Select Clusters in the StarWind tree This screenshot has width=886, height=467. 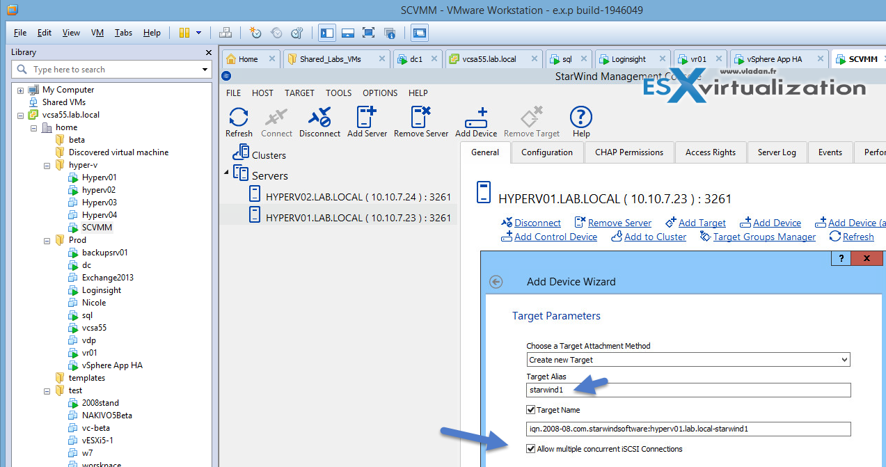[269, 155]
